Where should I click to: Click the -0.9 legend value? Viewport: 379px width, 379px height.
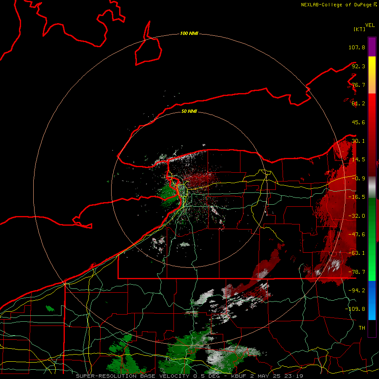[x=358, y=179]
